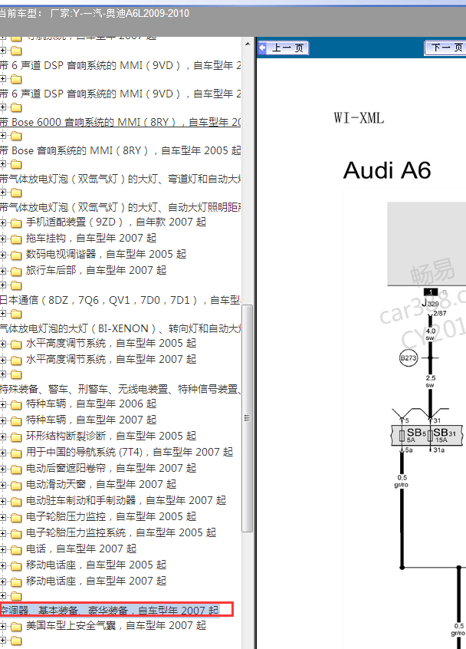Image resolution: width=466 pixels, height=649 pixels.
Task: Open first 带 6 声道 DSP 音响系统的 MMI entry
Action: (x=120, y=65)
